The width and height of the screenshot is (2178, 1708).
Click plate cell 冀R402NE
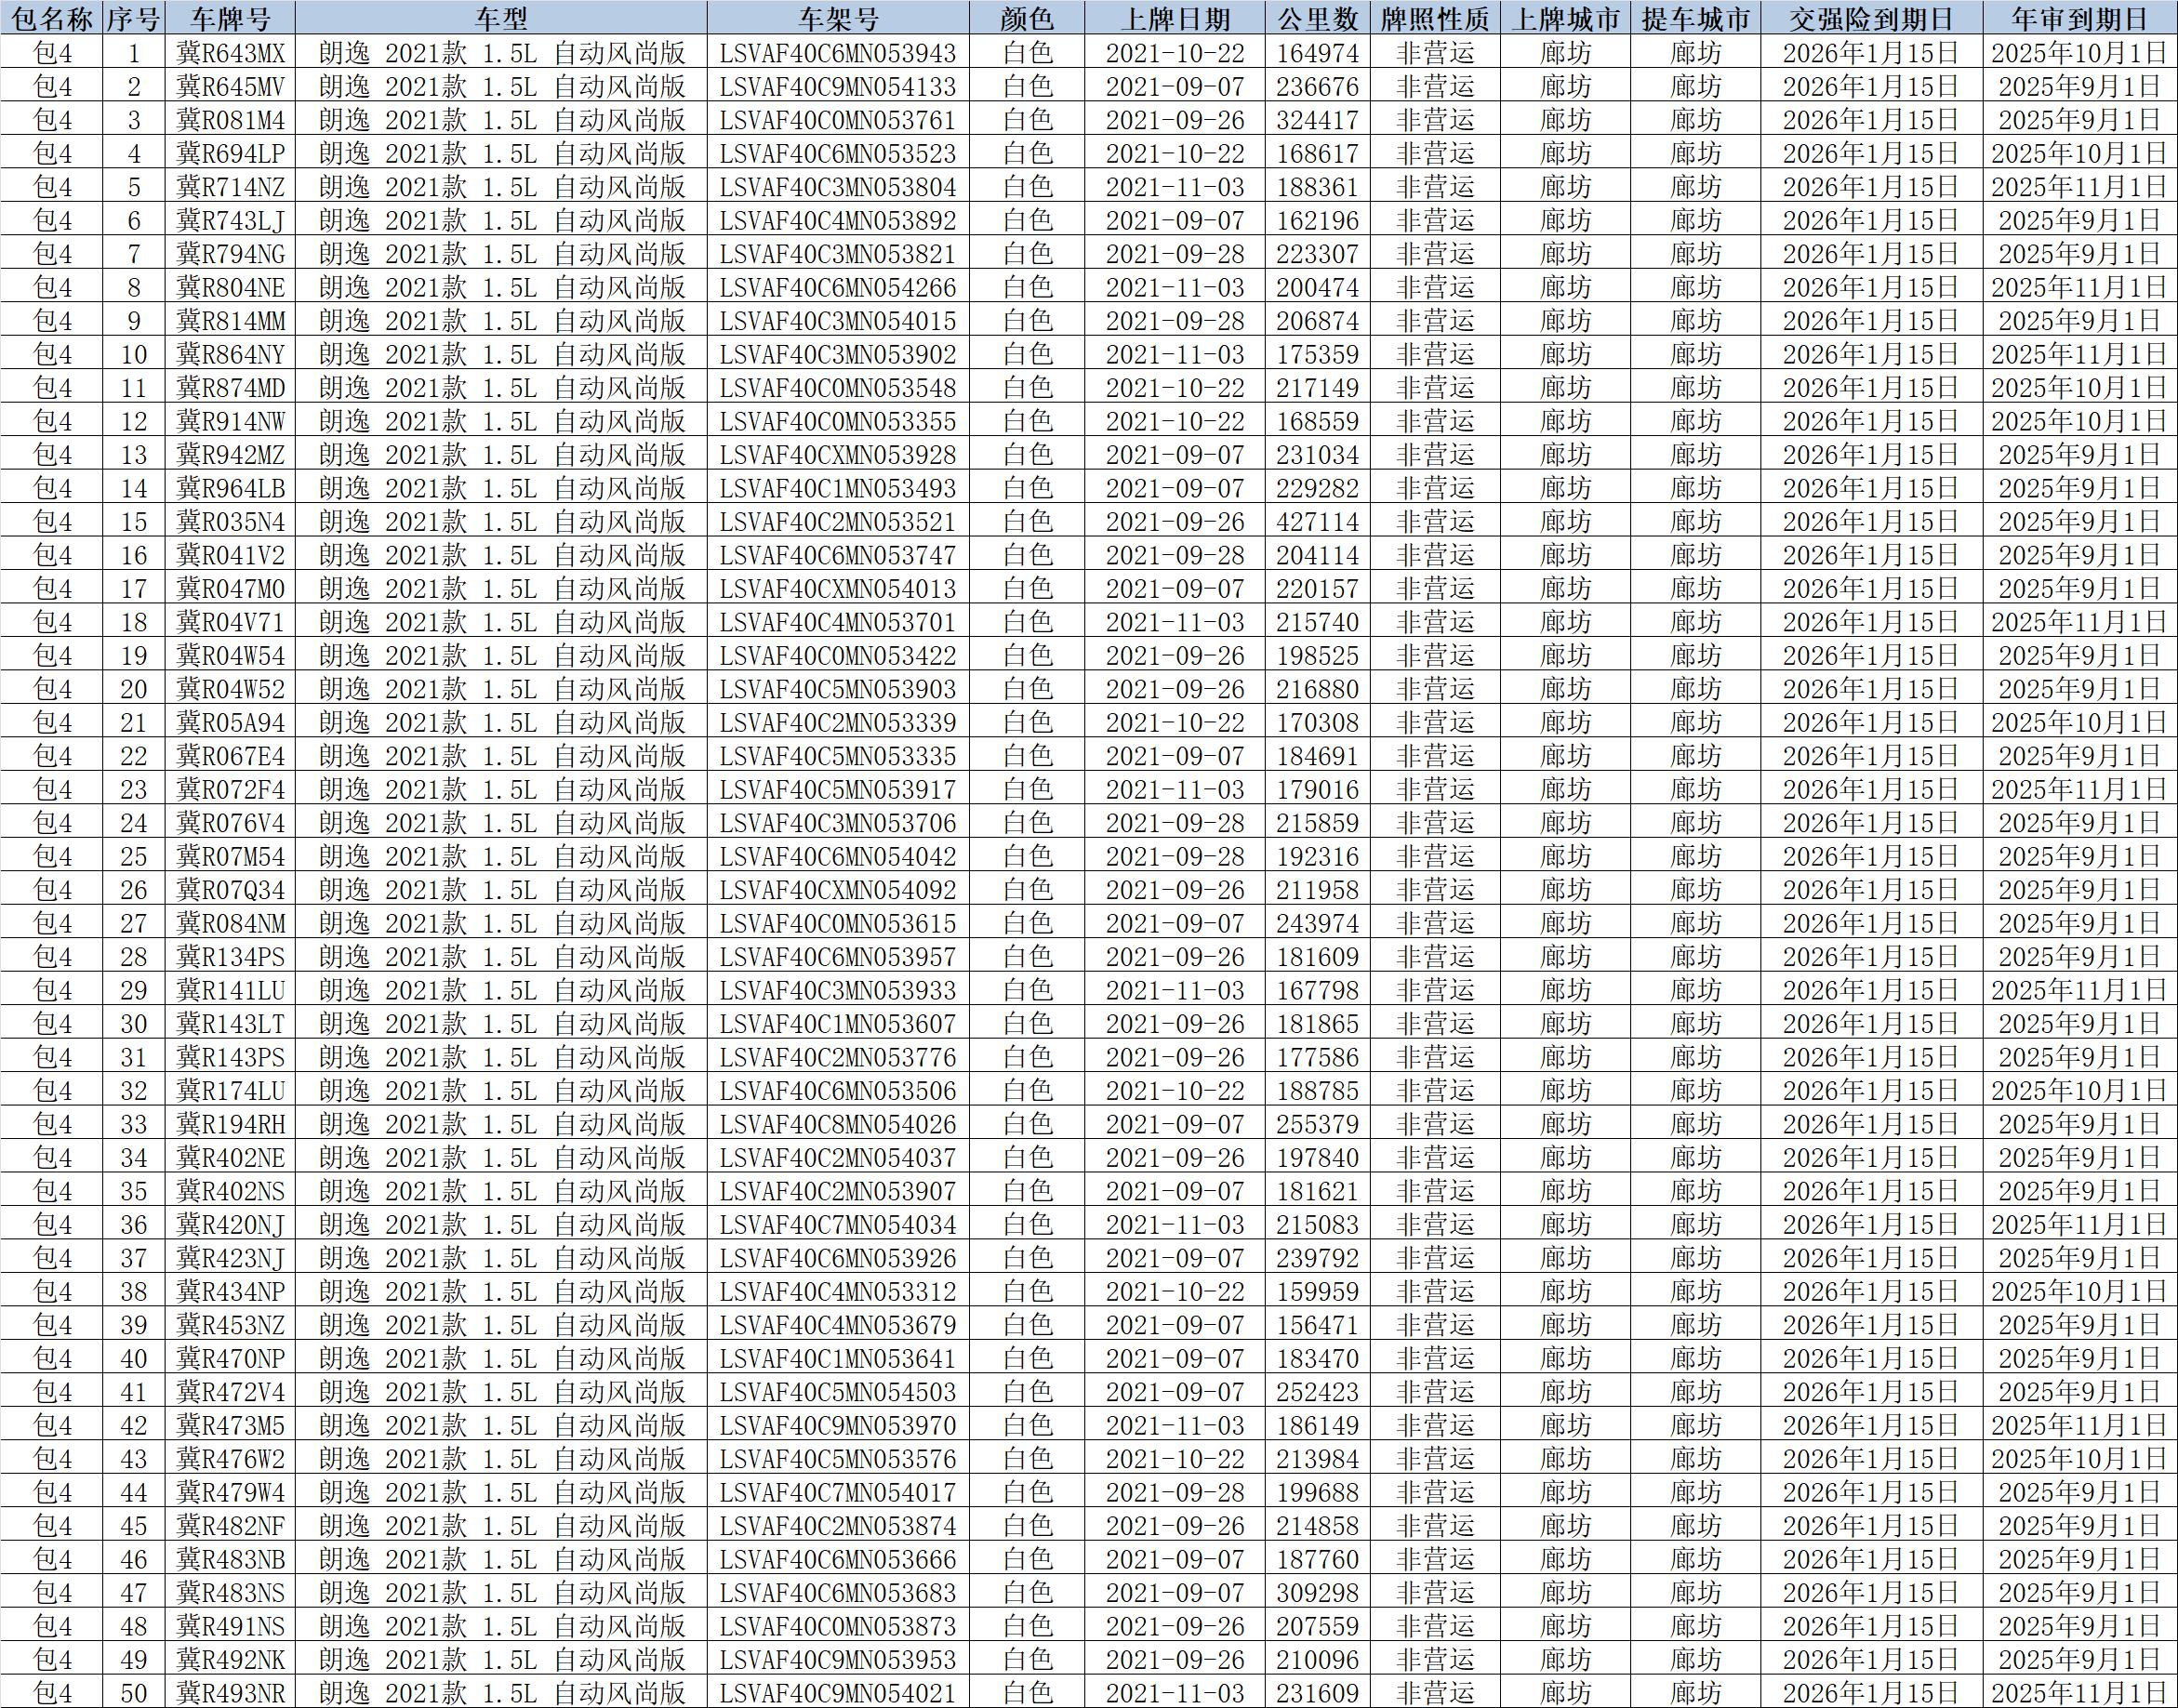click(231, 1158)
